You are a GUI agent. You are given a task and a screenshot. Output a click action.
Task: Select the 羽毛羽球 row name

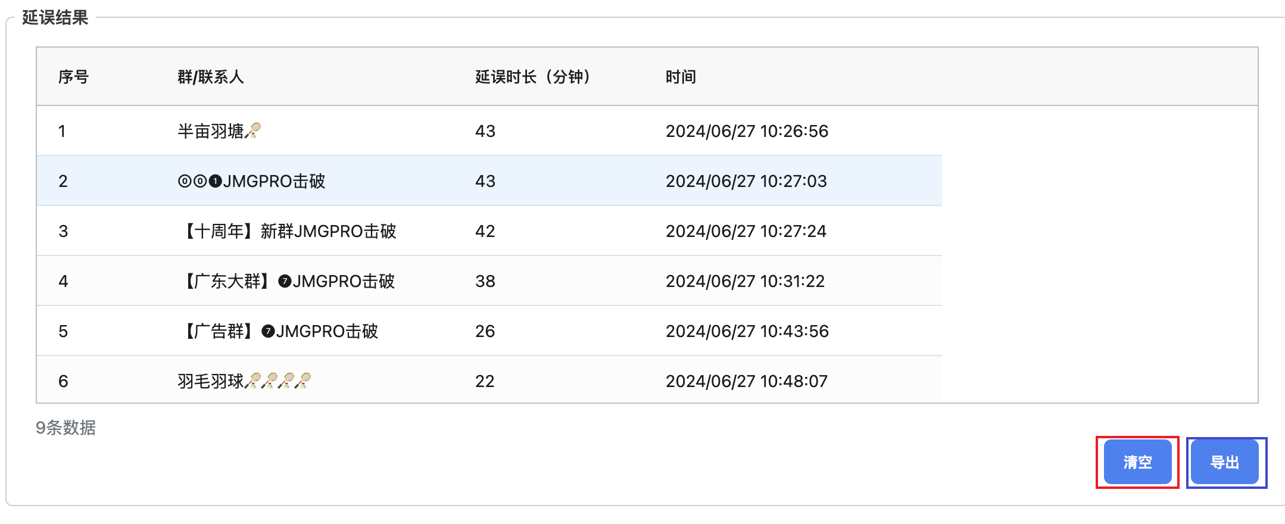pyautogui.click(x=211, y=381)
